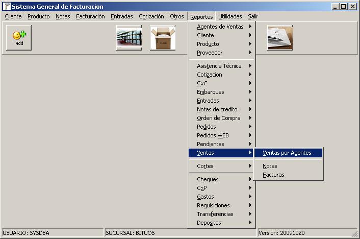Click the Version: 20091020 status text
The width and height of the screenshot is (360, 239).
pyautogui.click(x=281, y=233)
